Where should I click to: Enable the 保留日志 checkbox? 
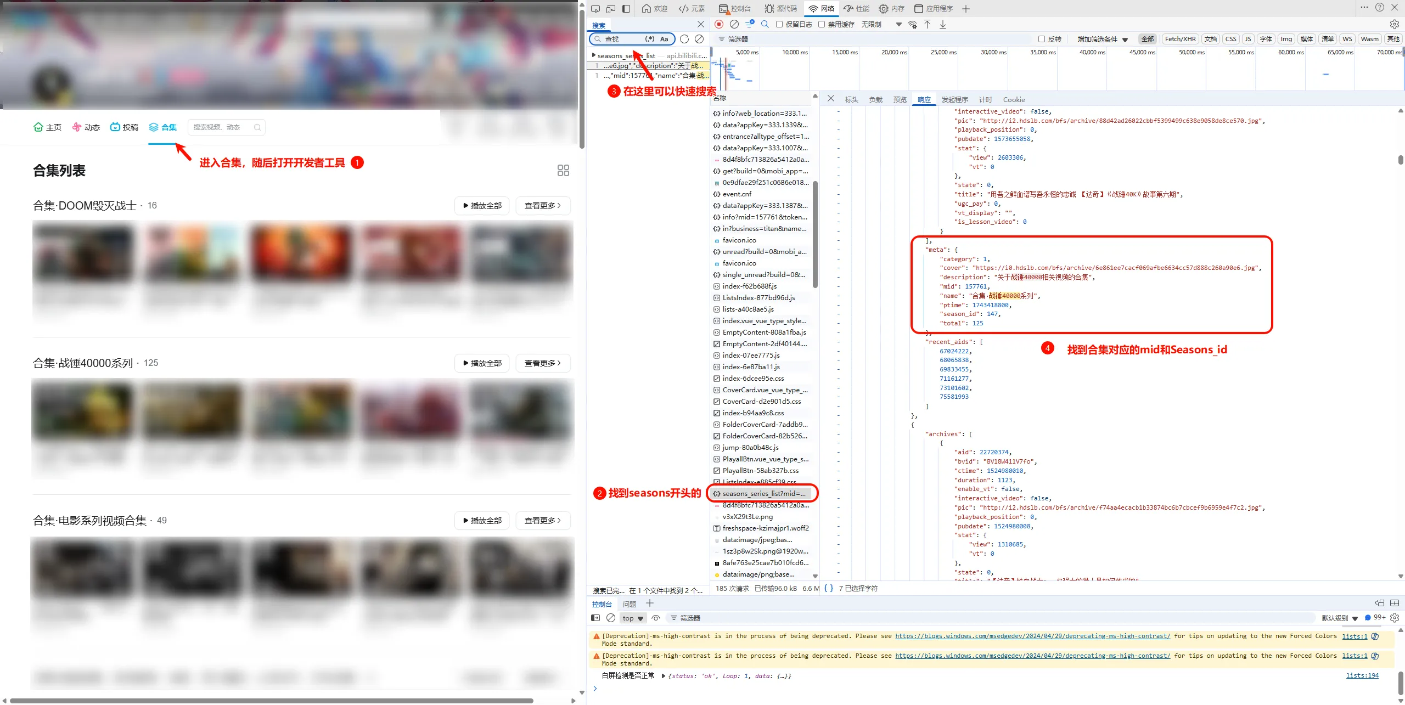click(x=779, y=24)
